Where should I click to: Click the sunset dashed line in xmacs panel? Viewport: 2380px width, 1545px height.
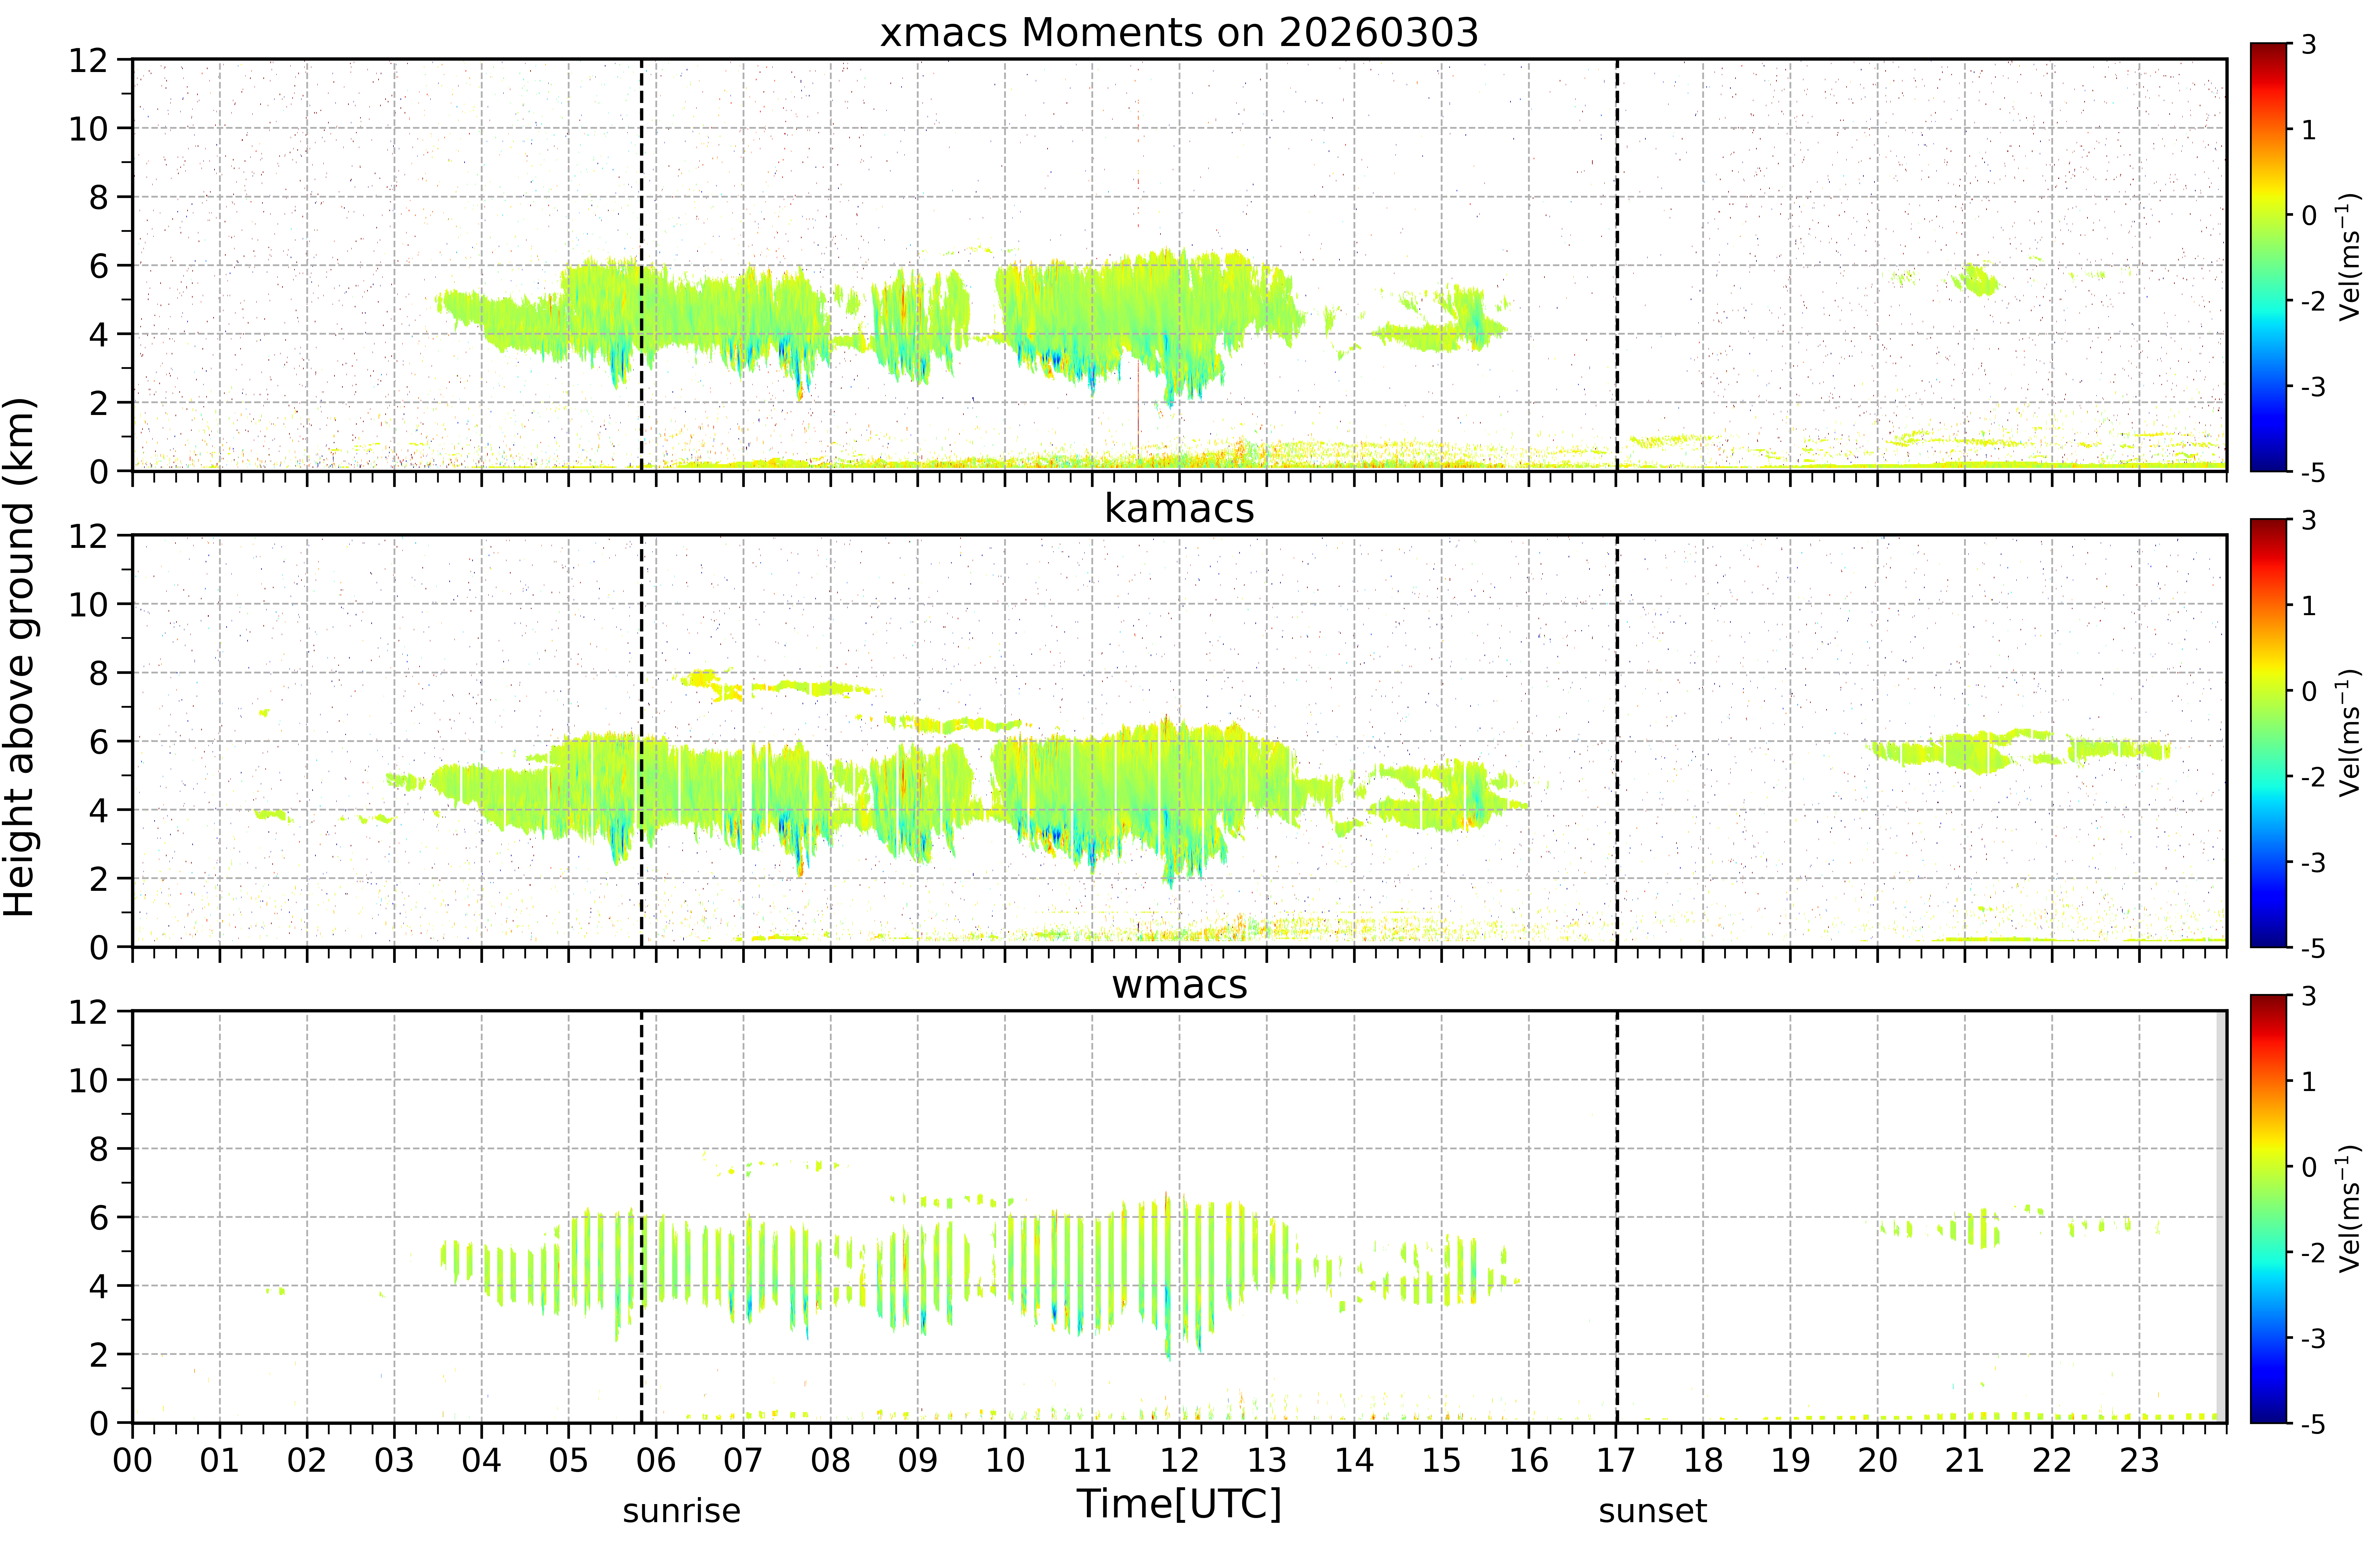pyautogui.click(x=1617, y=265)
